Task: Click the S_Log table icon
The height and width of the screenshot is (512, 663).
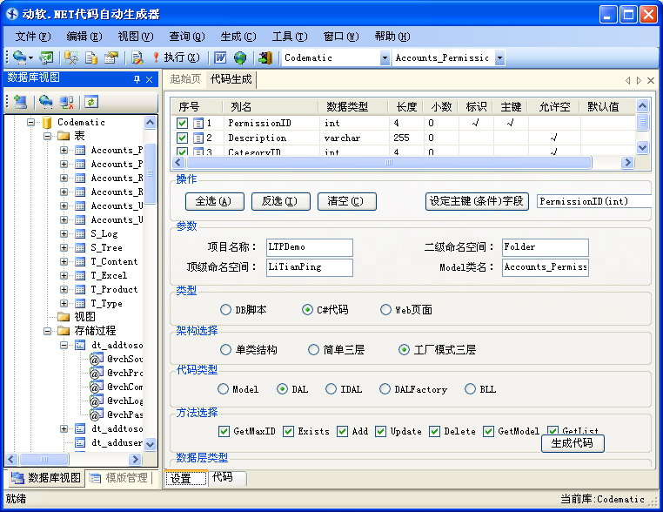Action: [80, 233]
